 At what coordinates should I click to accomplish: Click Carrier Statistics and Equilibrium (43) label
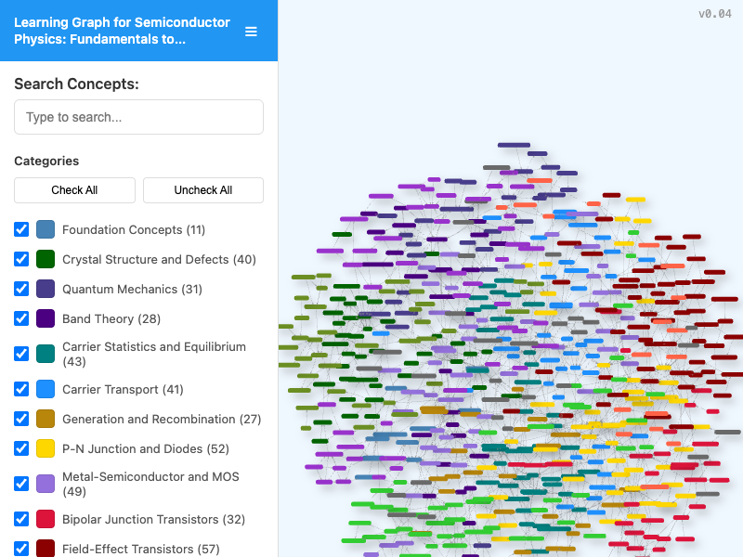(154, 354)
